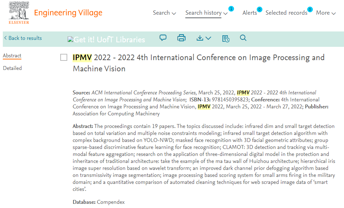344x208 pixels.
Task: Open the Search menu
Action: 164,13
